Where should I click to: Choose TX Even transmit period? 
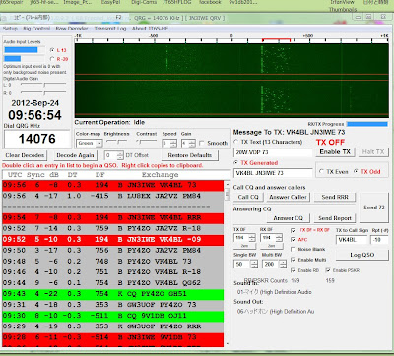tap(321, 172)
